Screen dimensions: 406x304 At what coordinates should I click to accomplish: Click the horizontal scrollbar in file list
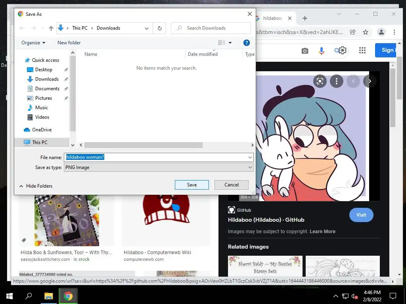tap(143, 145)
